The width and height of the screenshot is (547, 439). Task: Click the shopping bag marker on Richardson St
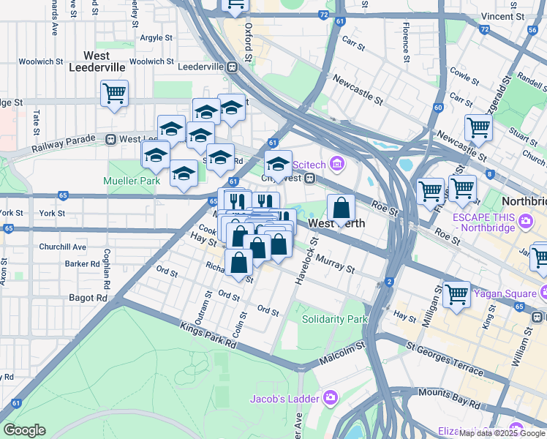tap(238, 262)
